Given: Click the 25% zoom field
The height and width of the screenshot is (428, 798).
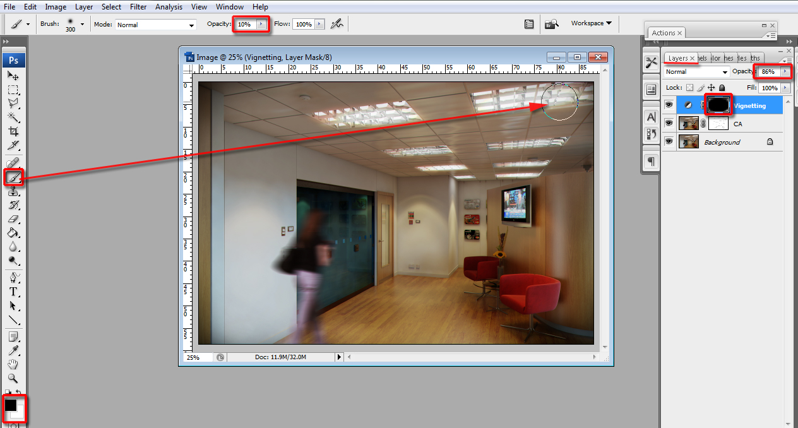Looking at the screenshot, I should [x=199, y=357].
